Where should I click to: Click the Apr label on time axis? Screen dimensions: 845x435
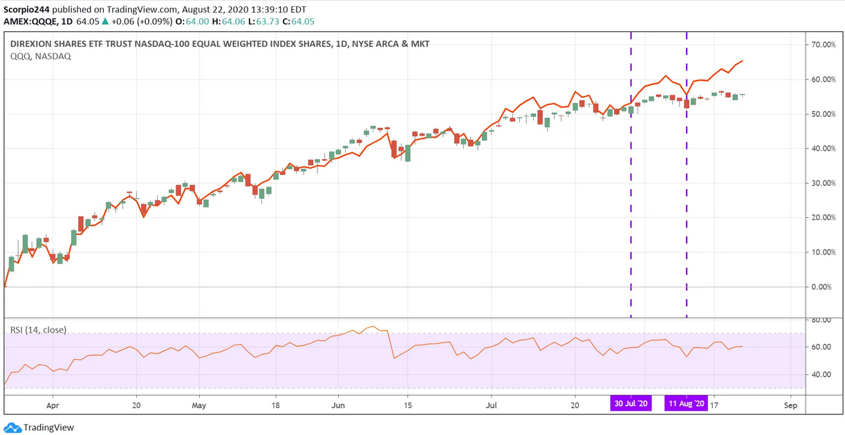coord(54,405)
